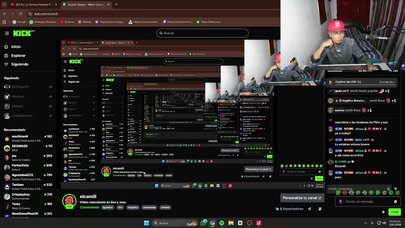Open ElMune's followed channel
The height and width of the screenshot is (228, 405).
pos(28,106)
